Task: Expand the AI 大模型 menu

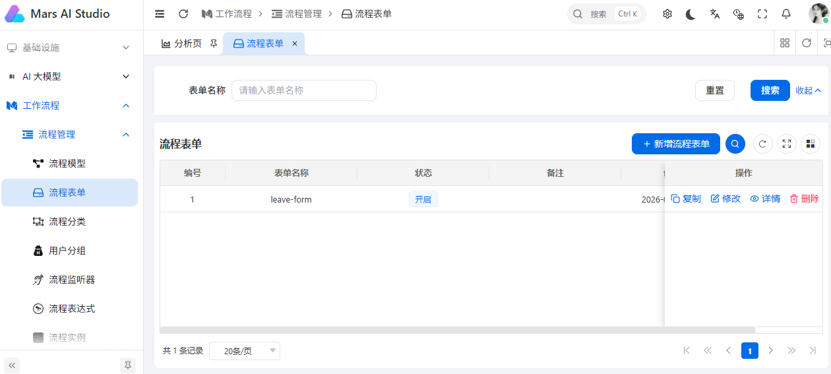Action: (71, 77)
